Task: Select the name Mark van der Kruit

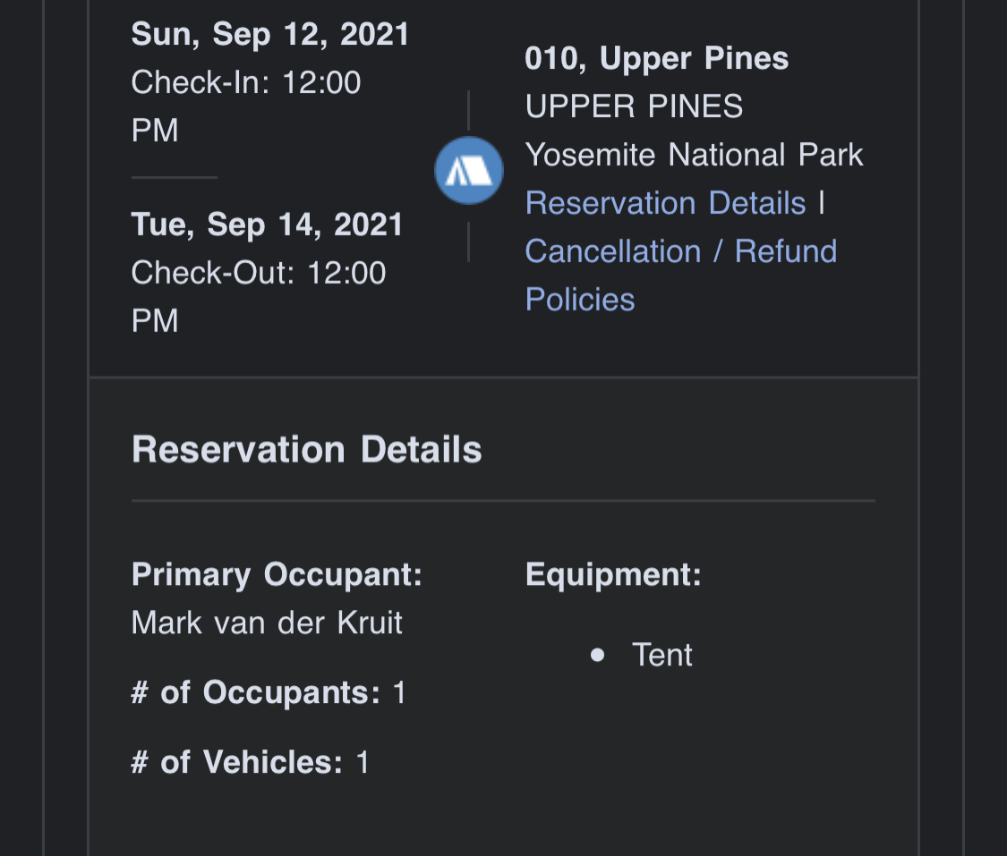Action: 267,623
